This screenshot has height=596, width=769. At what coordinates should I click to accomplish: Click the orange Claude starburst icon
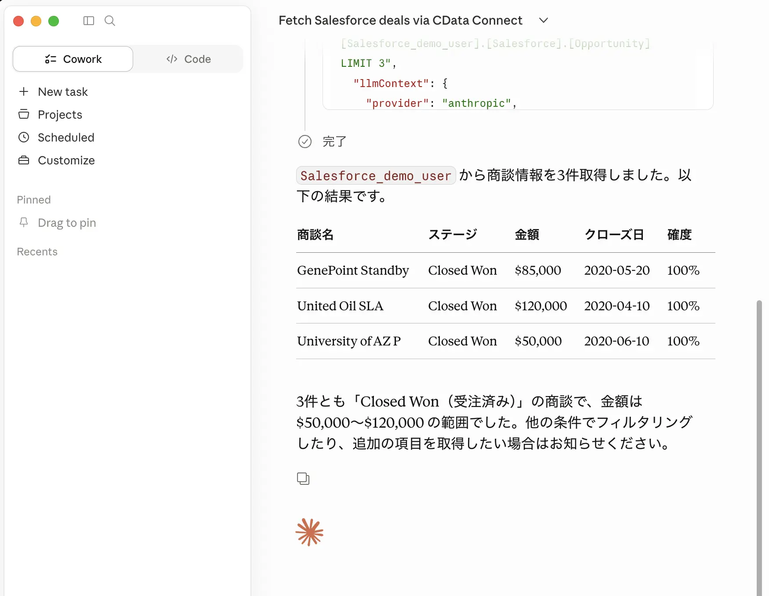(x=309, y=532)
